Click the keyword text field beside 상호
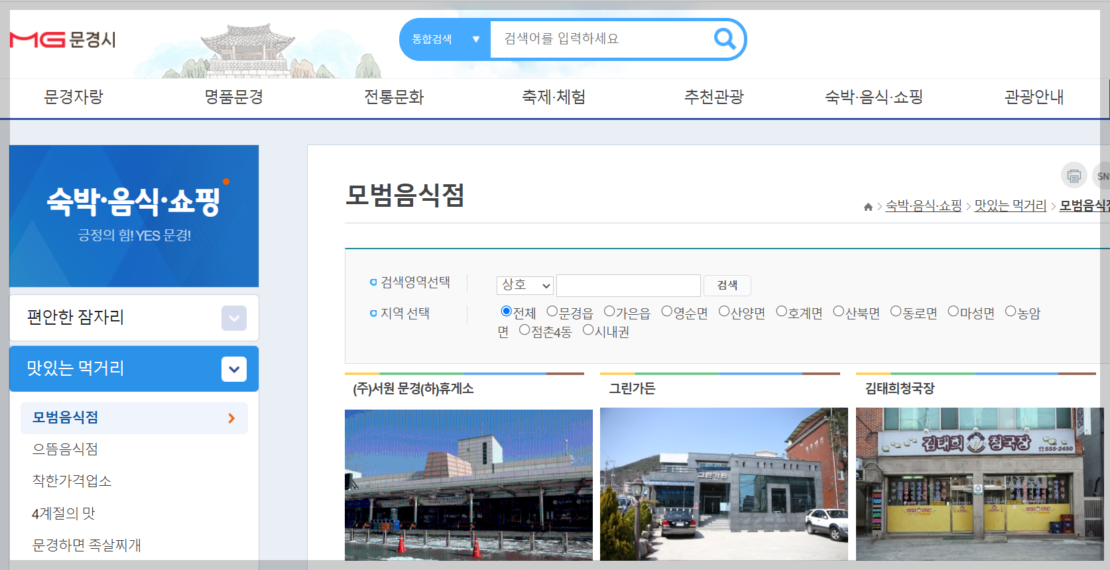This screenshot has width=1110, height=570. 629,285
